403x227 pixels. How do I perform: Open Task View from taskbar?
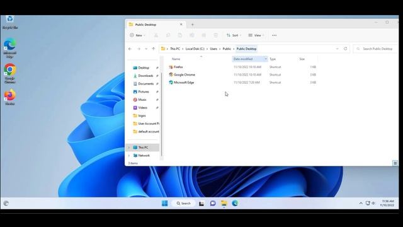[201, 203]
